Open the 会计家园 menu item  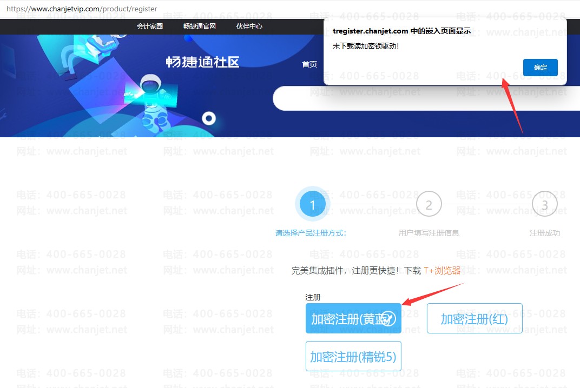pos(150,26)
